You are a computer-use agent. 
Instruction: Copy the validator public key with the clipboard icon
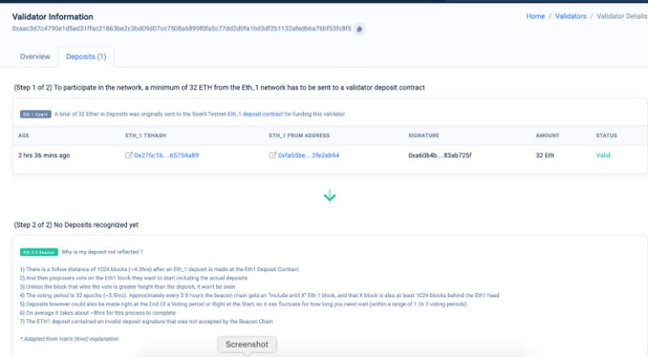[360, 29]
